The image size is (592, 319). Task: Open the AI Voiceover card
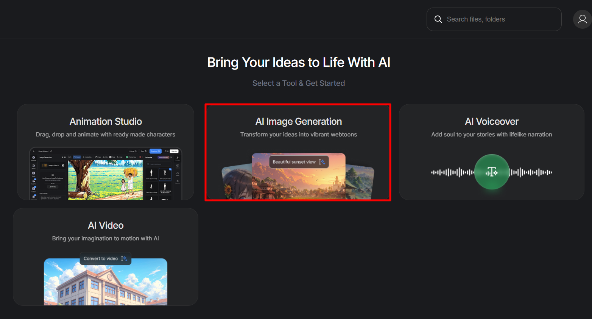[x=491, y=152]
